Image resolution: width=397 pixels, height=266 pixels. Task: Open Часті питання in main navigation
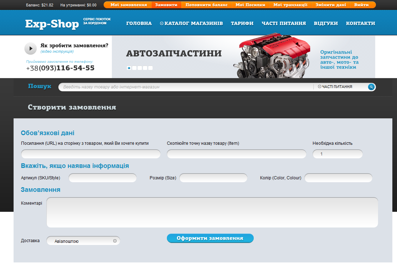[x=284, y=23]
